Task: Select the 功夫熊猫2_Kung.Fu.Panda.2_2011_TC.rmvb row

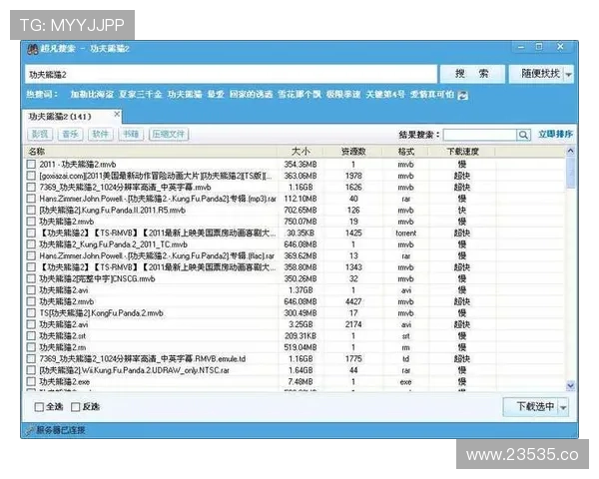Action: point(295,244)
